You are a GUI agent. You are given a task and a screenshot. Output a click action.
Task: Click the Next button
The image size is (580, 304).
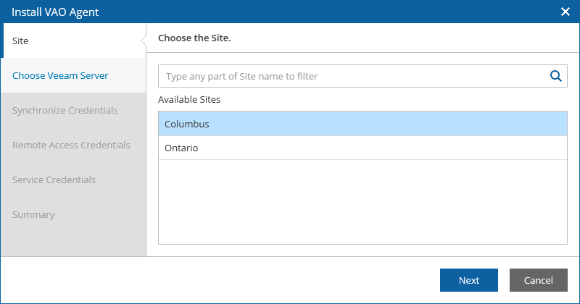468,280
